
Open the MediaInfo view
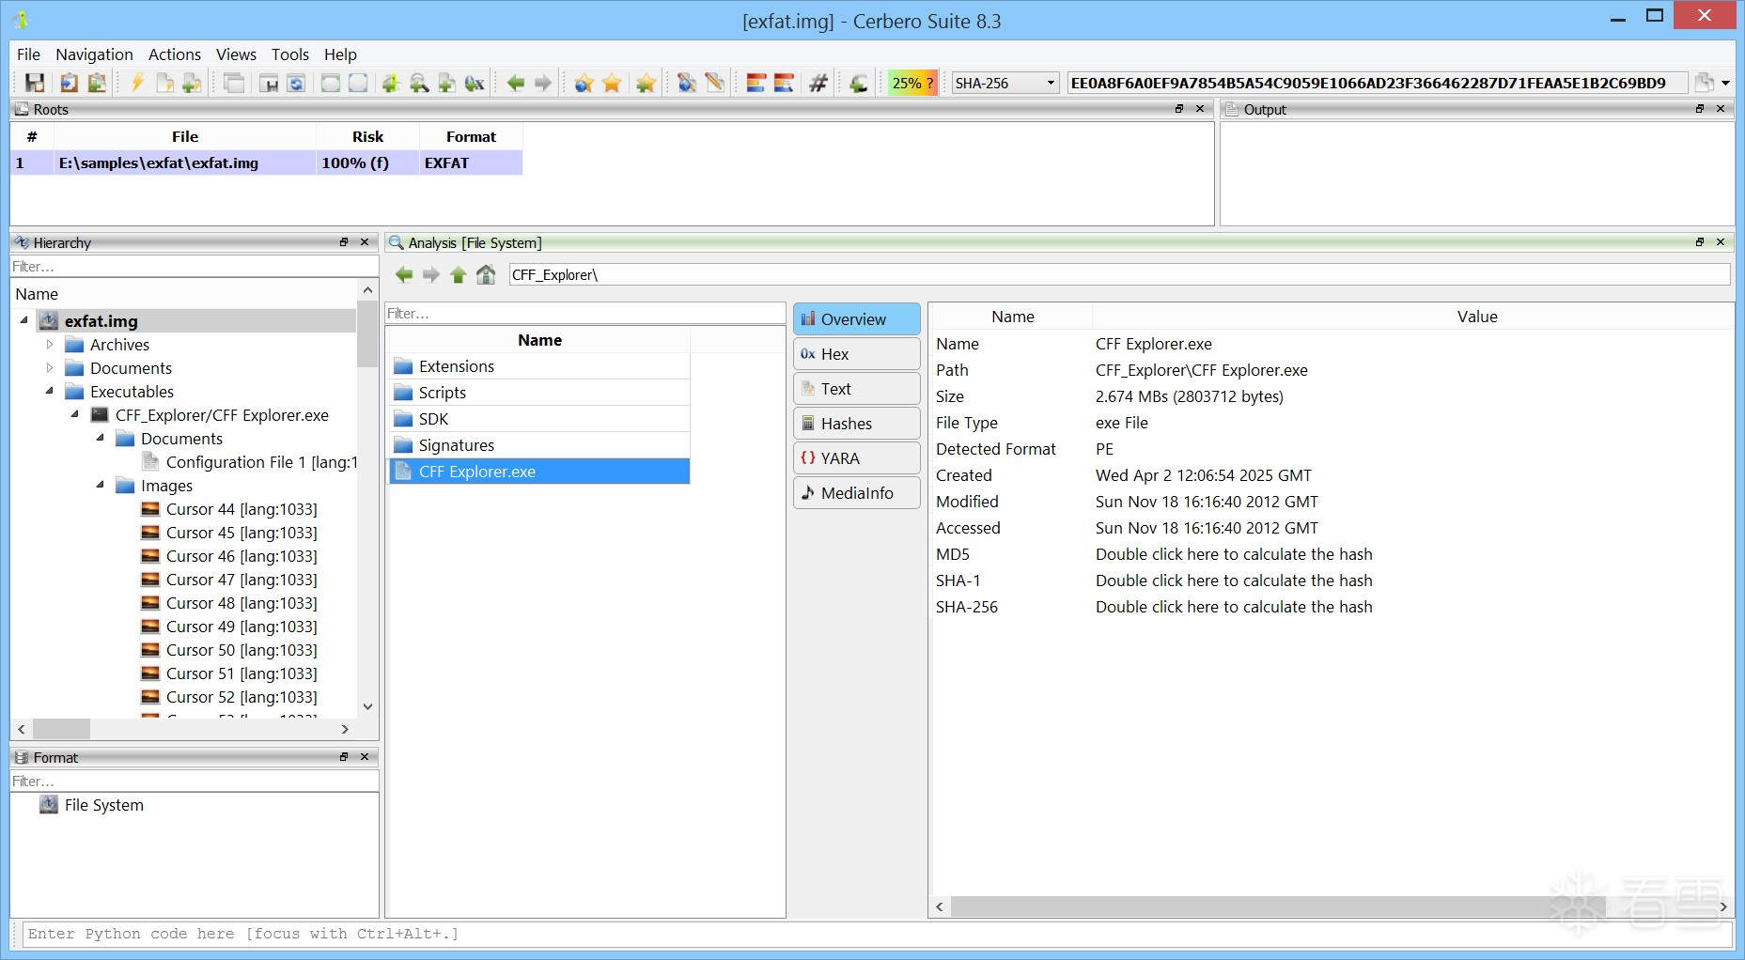click(x=857, y=493)
